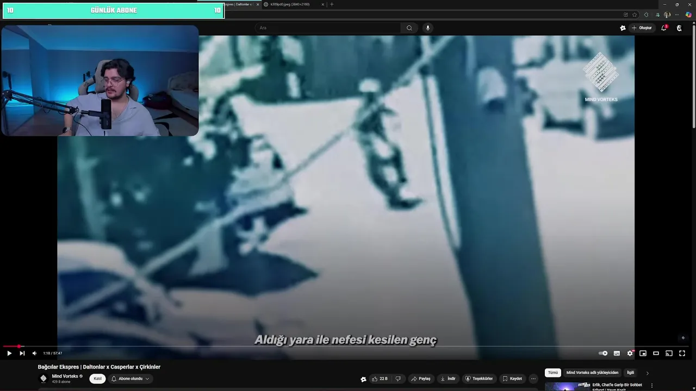Viewport: 696px width, 391px height.
Task: Enter fullscreen mode icon
Action: (x=682, y=353)
